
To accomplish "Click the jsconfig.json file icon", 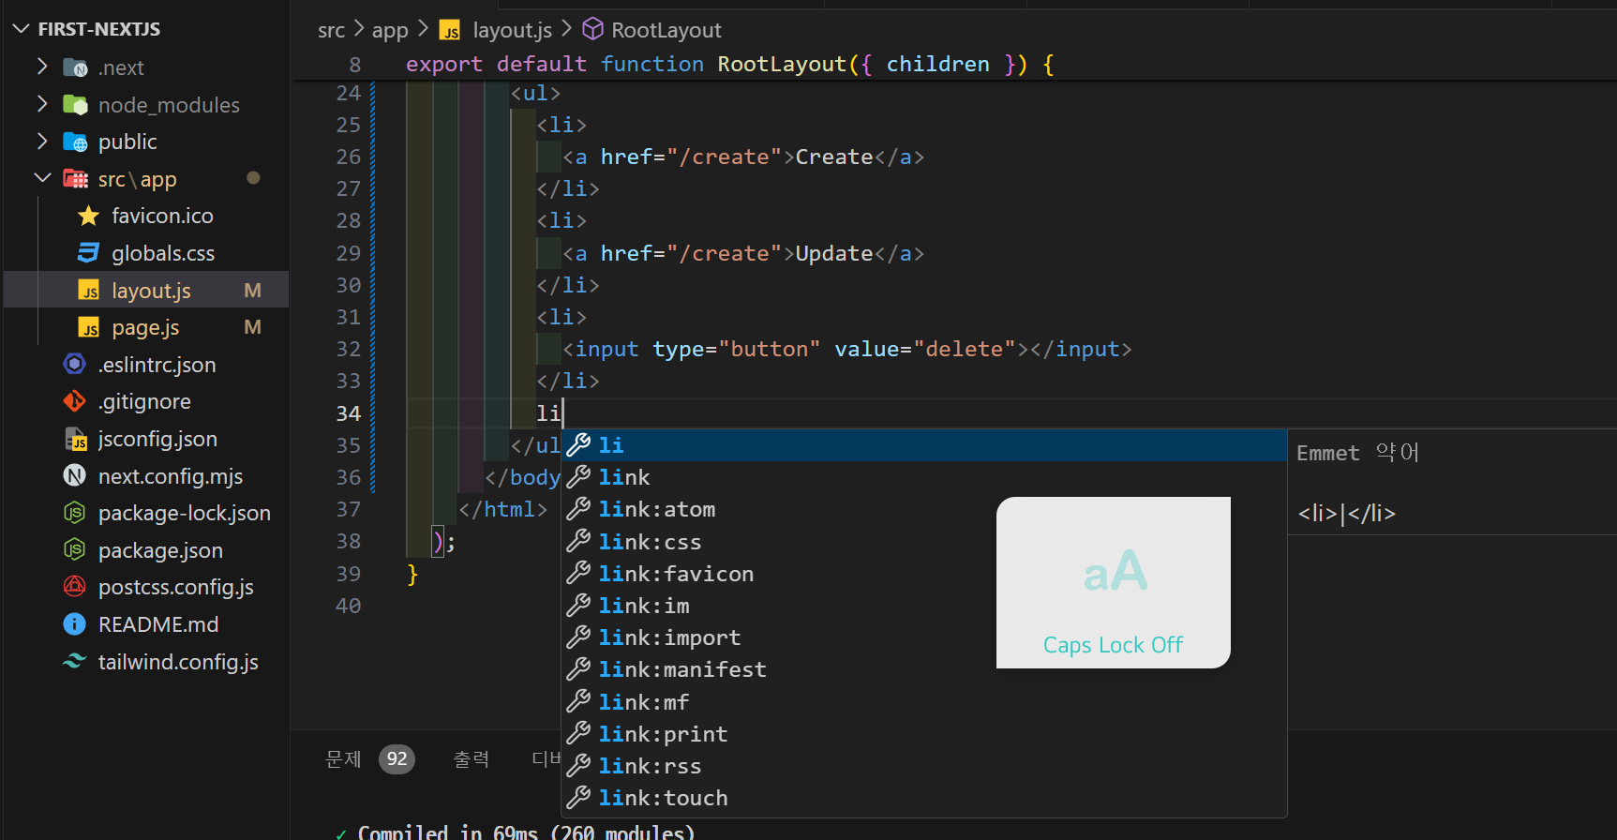I will [x=74, y=439].
